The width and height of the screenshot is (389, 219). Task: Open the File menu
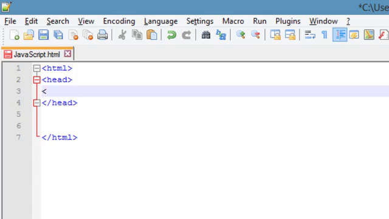(10, 21)
